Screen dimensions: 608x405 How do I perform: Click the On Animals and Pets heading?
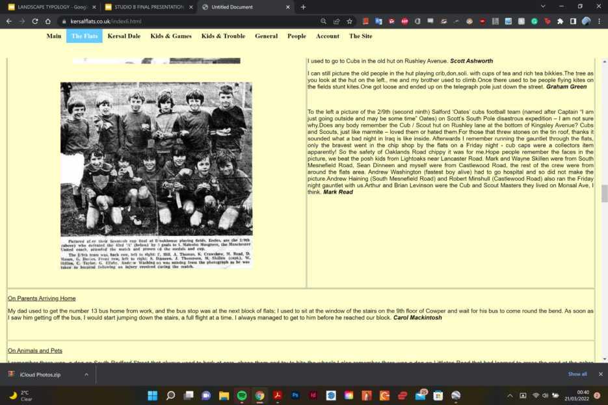[x=35, y=351]
